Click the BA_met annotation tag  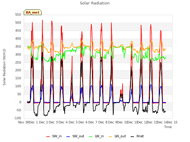point(33,12)
